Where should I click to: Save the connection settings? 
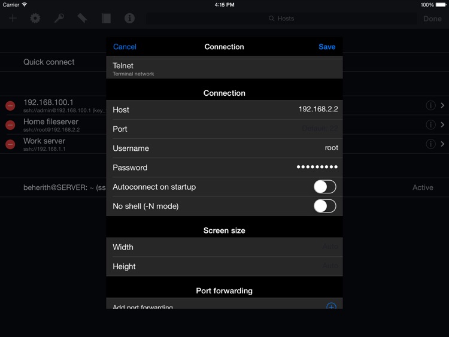(x=327, y=47)
